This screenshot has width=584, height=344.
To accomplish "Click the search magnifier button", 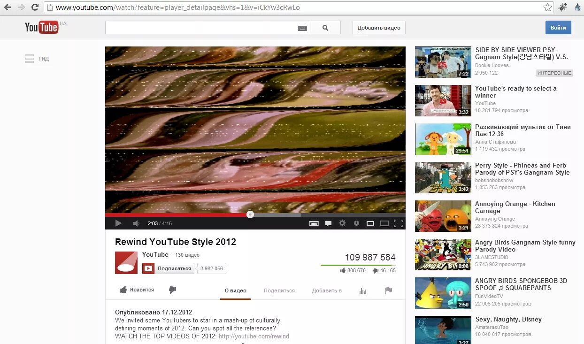I will 325,27.
